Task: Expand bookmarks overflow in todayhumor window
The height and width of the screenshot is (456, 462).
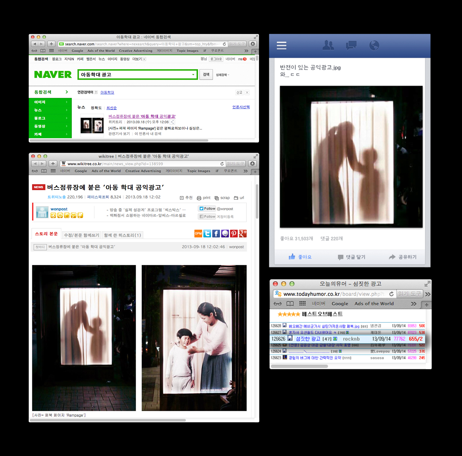Action: tap(414, 304)
